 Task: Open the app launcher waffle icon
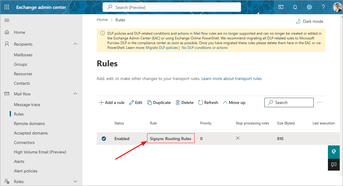7,7
